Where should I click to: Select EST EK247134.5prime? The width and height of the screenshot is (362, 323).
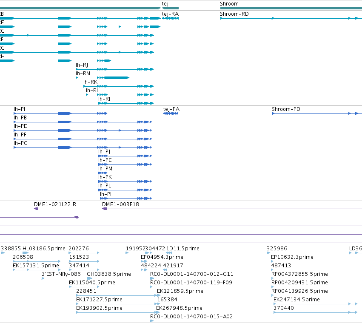point(296,300)
